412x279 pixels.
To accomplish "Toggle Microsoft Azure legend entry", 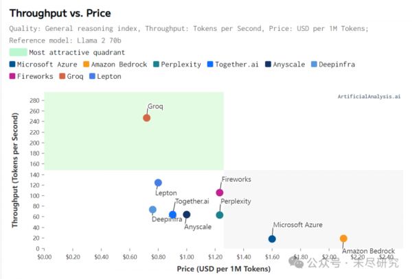I will (x=46, y=64).
